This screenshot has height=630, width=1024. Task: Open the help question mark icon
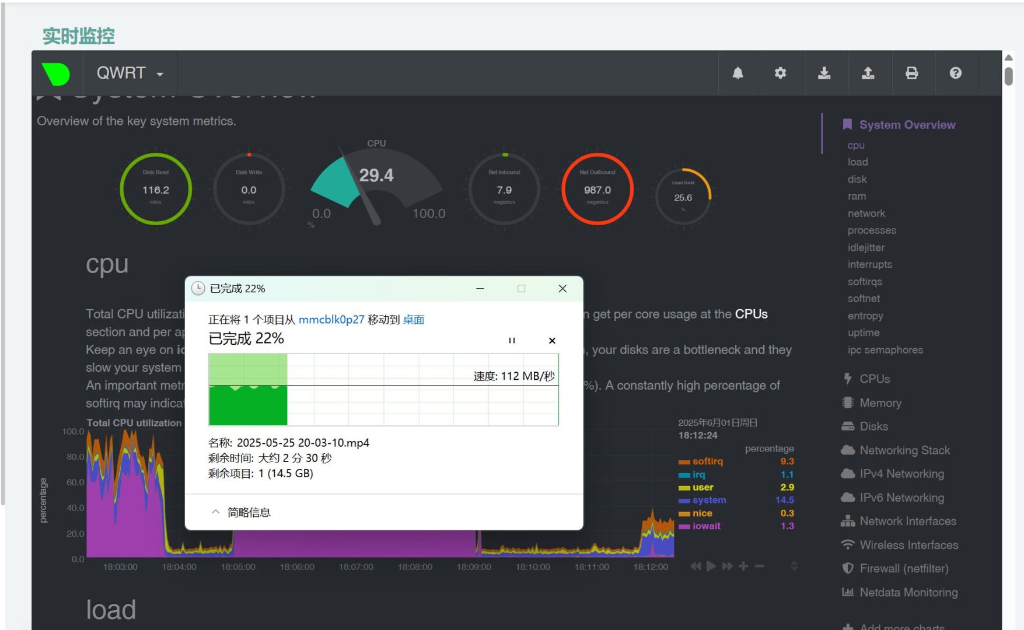[x=955, y=73]
